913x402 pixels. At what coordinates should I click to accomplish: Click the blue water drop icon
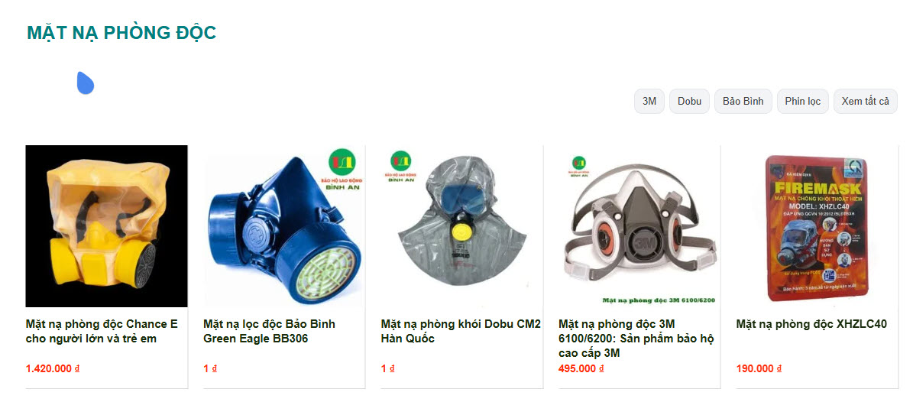[86, 83]
